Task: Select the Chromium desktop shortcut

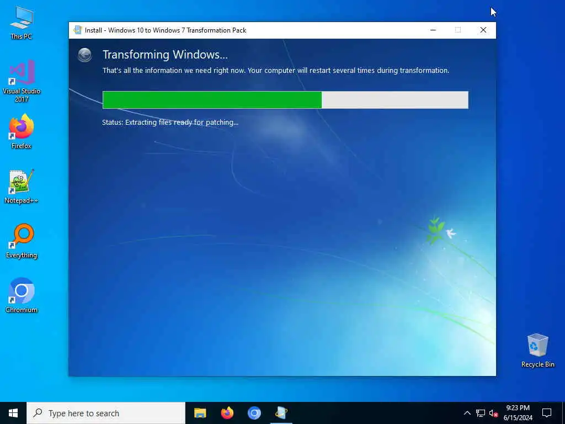Action: pyautogui.click(x=22, y=295)
